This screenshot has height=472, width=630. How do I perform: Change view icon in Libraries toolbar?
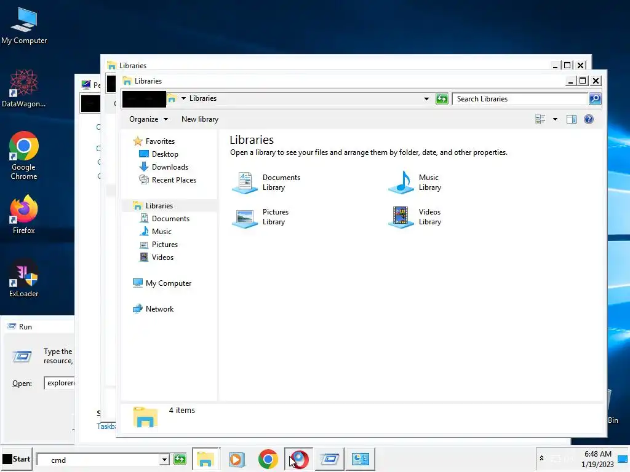tap(540, 119)
